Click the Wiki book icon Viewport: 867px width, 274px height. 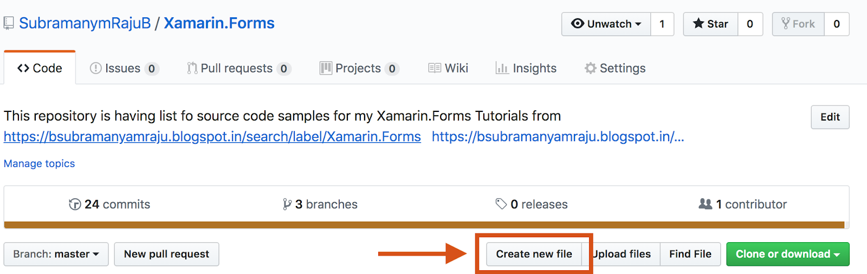pos(435,68)
